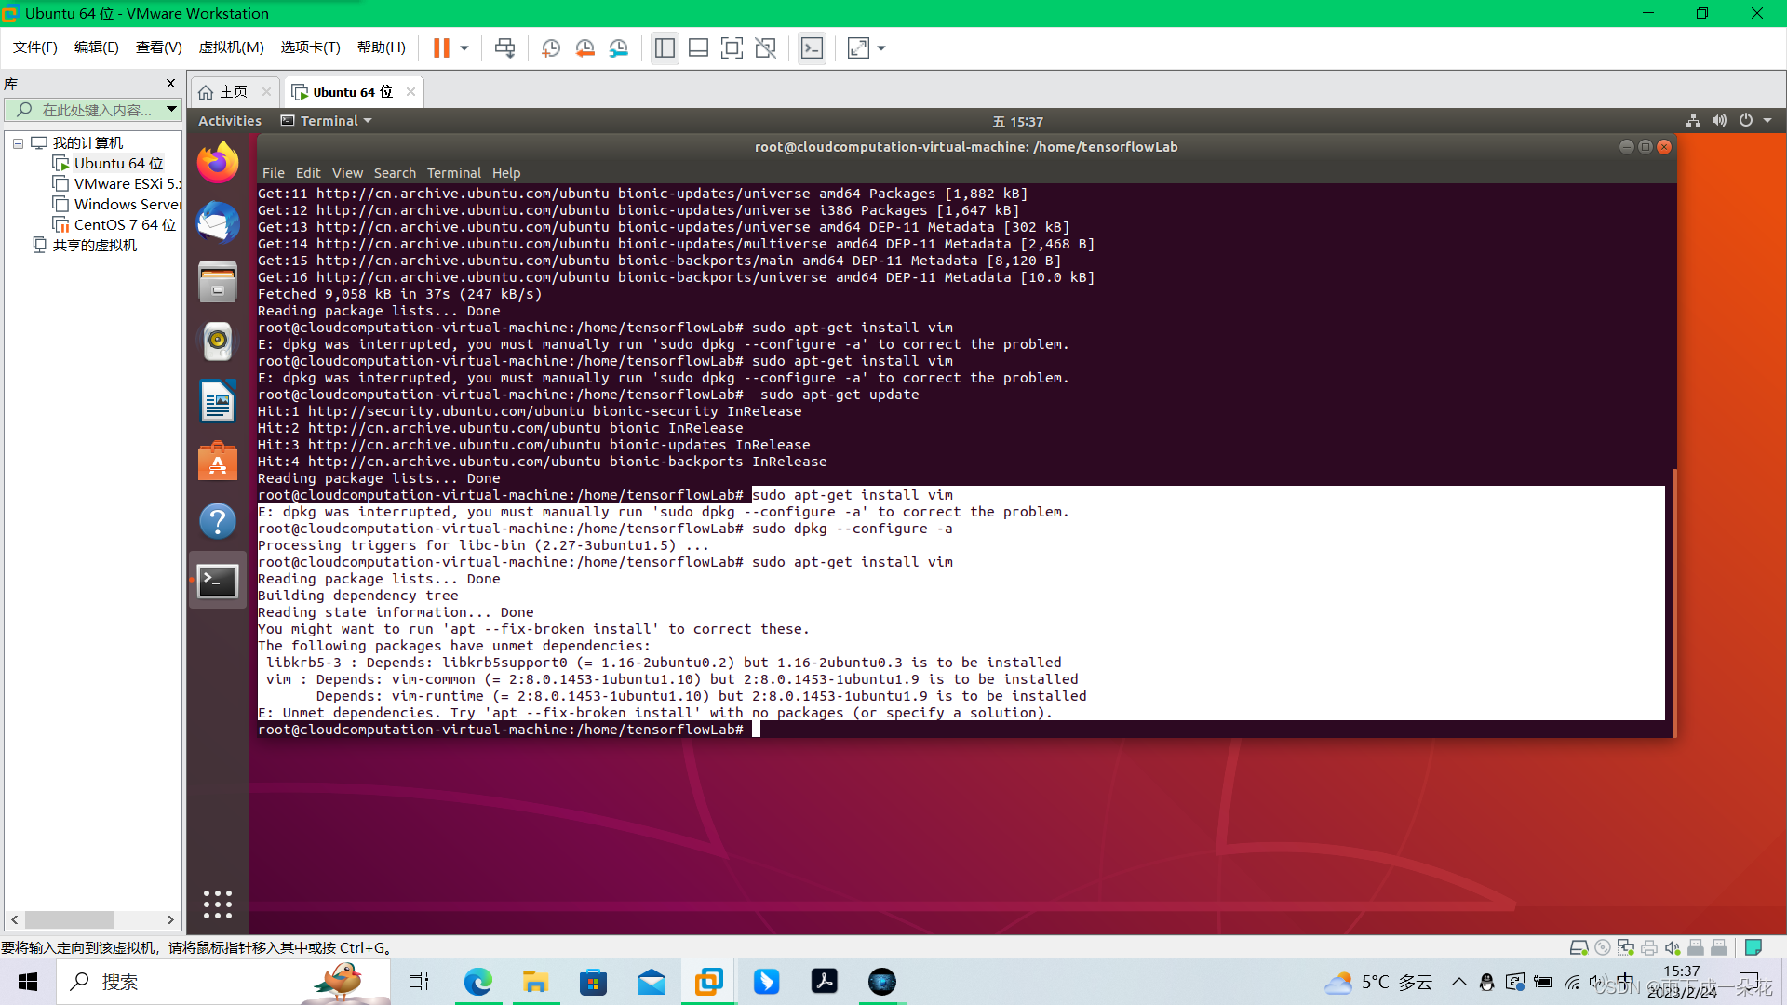Viewport: 1787px width, 1005px height.
Task: Open Firefox from the Ubuntu dock
Action: coord(218,164)
